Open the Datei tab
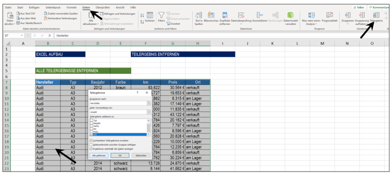Image resolution: width=392 pixels, height=174 pixels. 8,8
